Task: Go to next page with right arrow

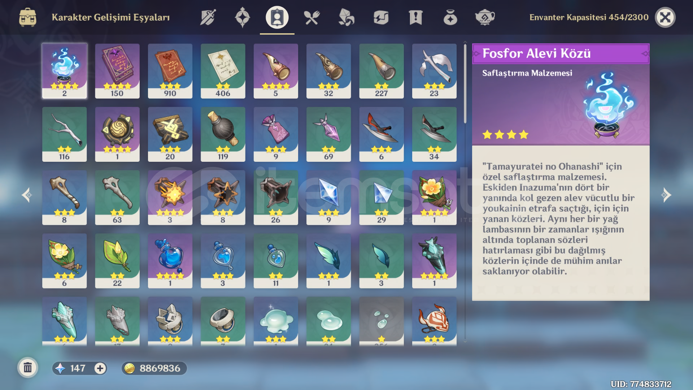Action: coord(666,195)
